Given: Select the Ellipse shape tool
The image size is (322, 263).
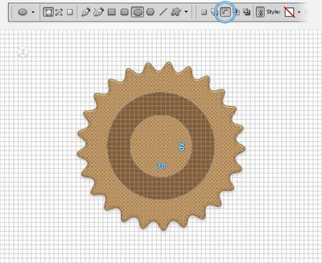Looking at the screenshot, I should point(137,12).
